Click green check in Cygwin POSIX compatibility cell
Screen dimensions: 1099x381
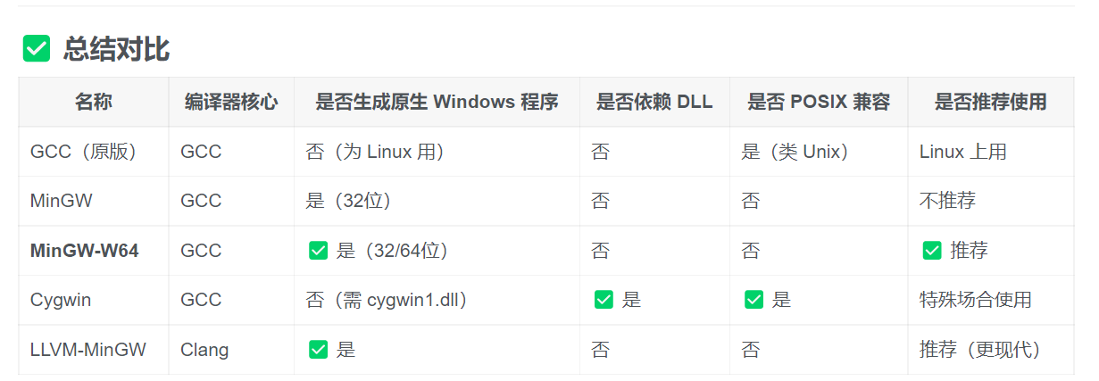[753, 300]
